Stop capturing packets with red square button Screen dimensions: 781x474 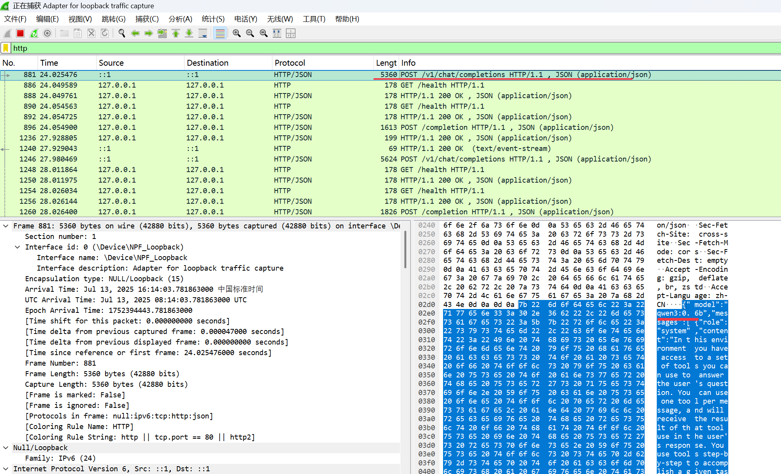pyautogui.click(x=20, y=34)
